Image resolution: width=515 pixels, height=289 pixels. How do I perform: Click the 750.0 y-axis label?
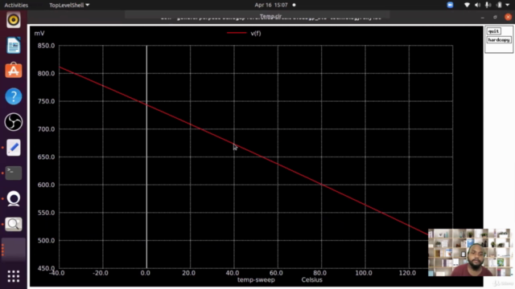click(46, 101)
